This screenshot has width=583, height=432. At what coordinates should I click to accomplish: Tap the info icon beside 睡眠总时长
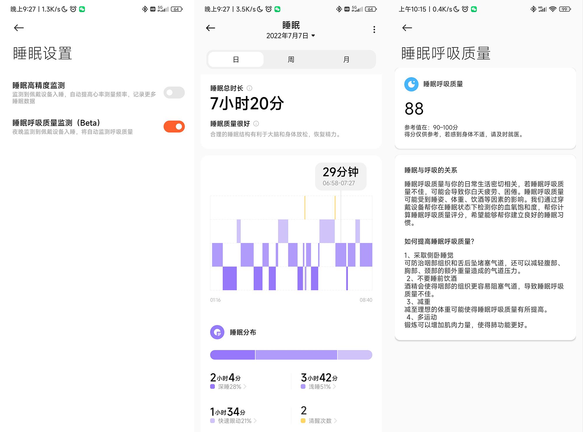tap(250, 88)
